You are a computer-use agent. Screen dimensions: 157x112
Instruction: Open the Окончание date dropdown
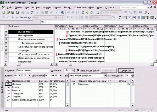tap(61, 76)
